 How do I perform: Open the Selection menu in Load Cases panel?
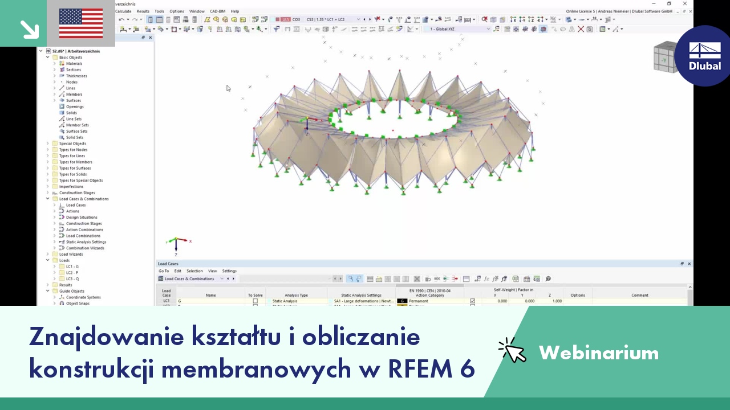(194, 271)
